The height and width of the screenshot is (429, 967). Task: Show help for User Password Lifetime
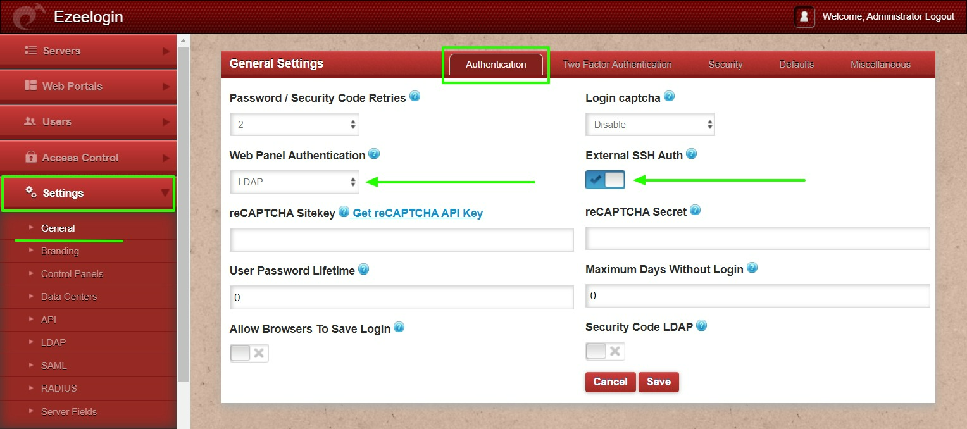pos(363,269)
